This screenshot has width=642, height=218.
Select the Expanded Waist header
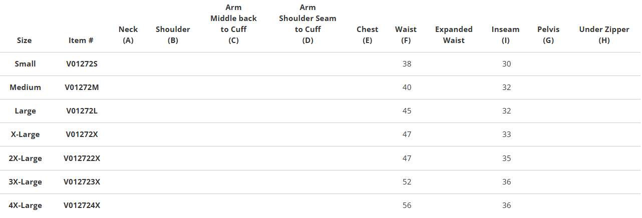click(454, 34)
